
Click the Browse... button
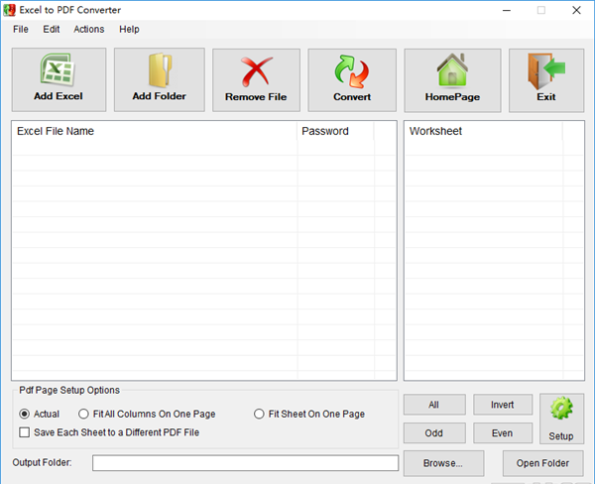[x=442, y=463]
